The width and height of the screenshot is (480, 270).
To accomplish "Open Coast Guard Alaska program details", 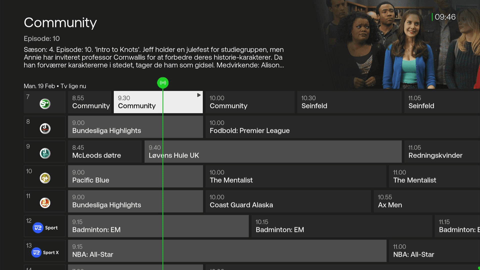I will pos(287,201).
